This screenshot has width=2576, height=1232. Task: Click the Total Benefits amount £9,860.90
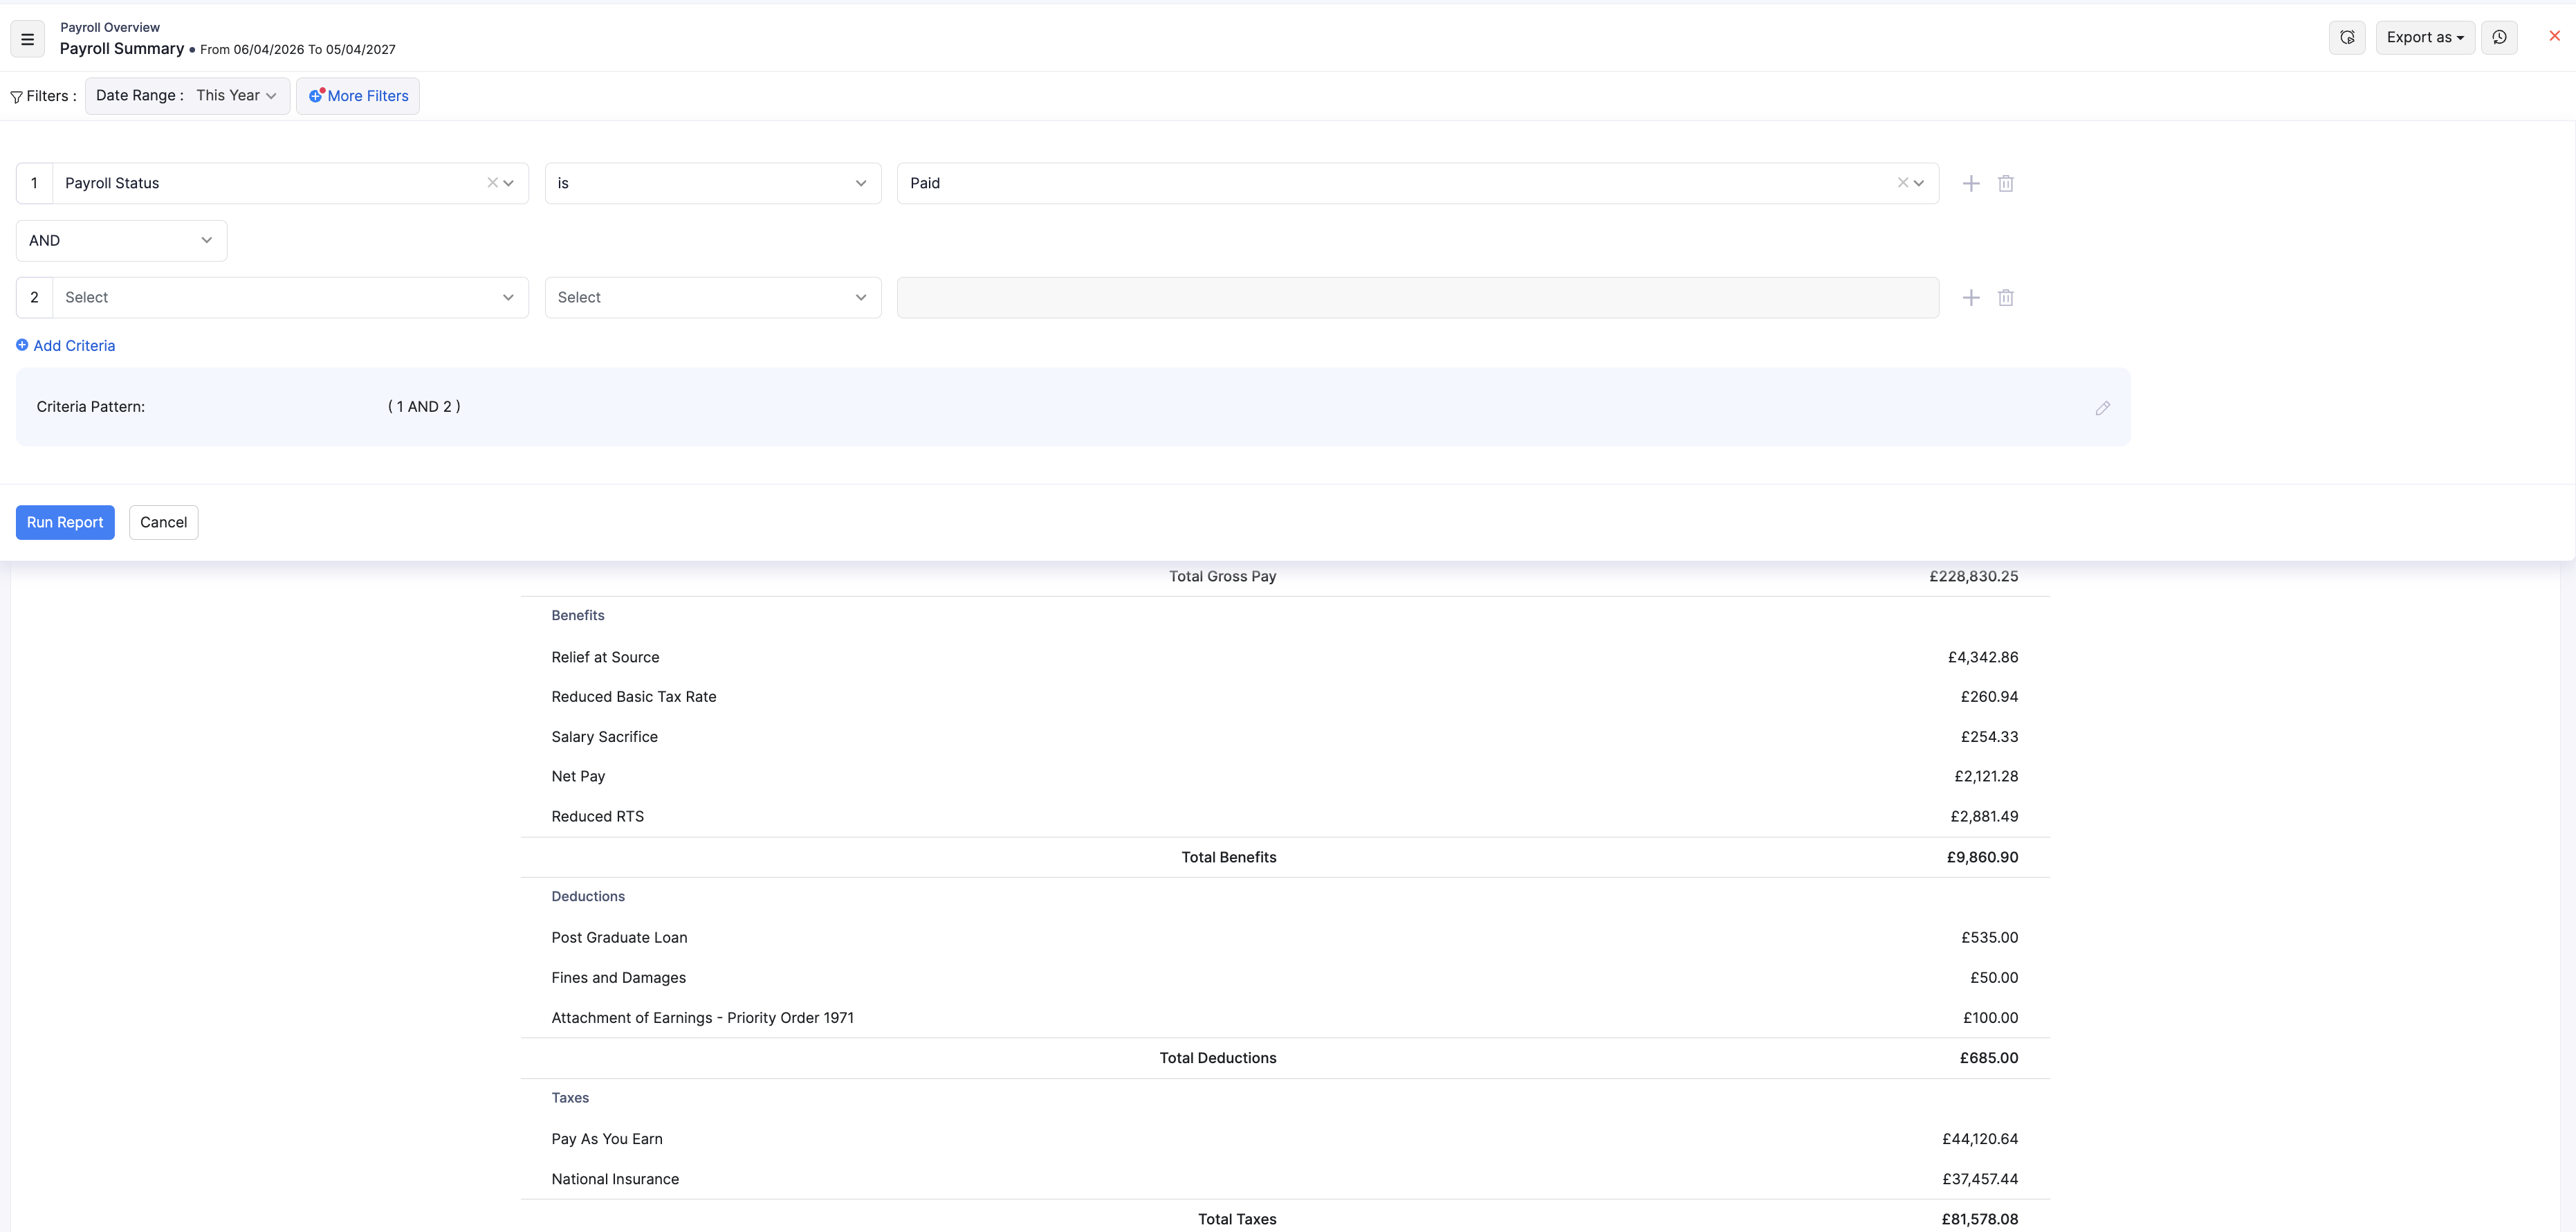click(x=1981, y=858)
